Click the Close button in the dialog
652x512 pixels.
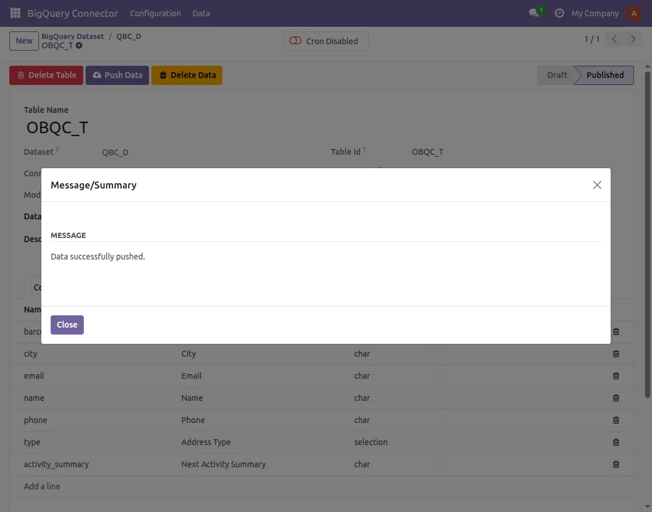[67, 325]
